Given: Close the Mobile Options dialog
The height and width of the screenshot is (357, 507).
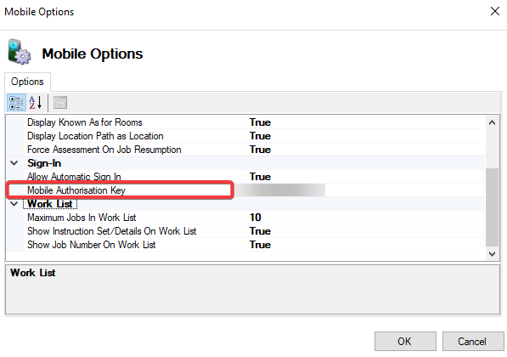Looking at the screenshot, I should 495,11.
